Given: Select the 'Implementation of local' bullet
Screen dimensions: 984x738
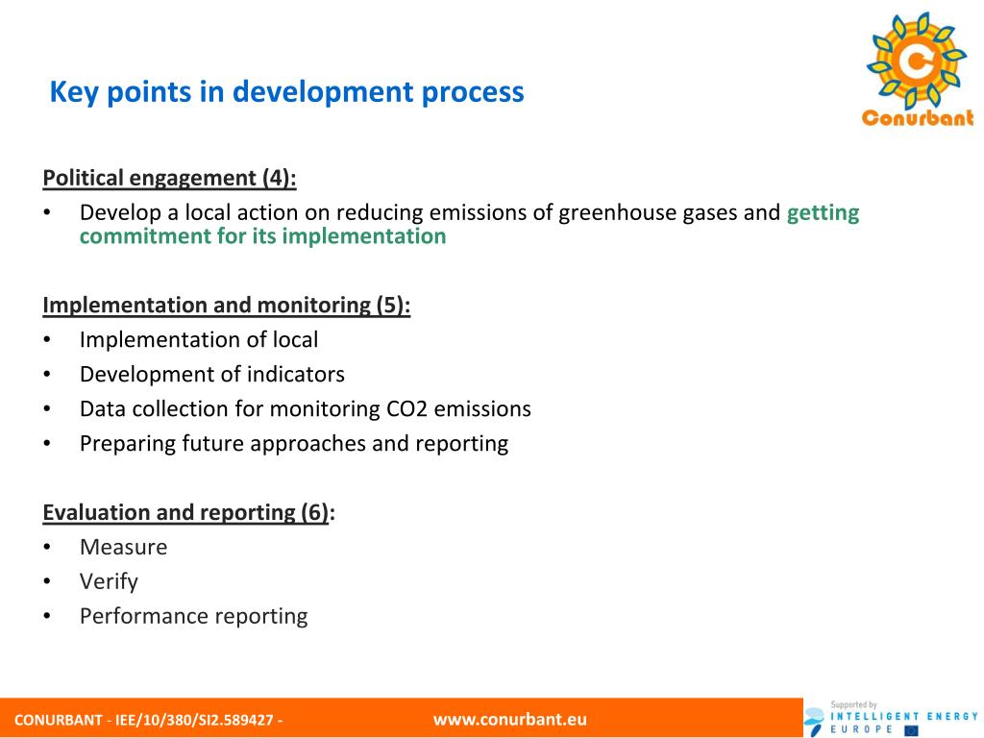Looking at the screenshot, I should tap(199, 339).
